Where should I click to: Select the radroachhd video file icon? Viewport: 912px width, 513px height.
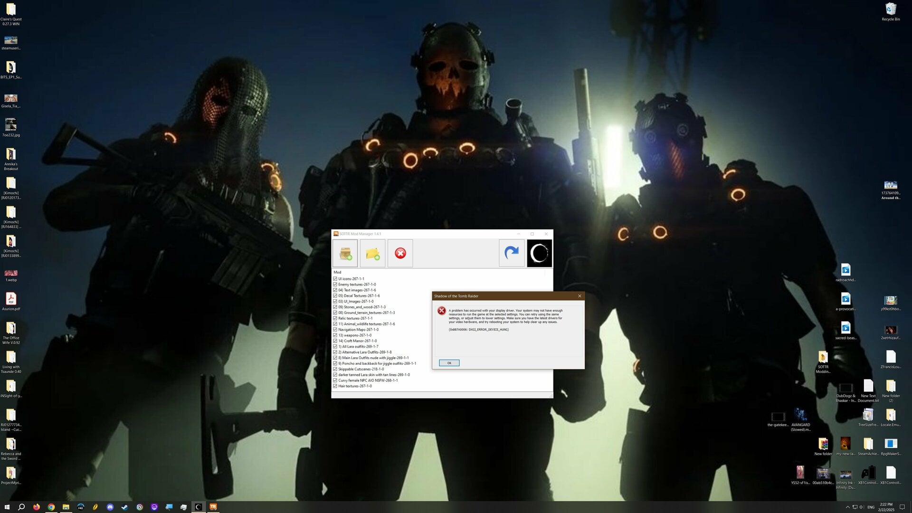pyautogui.click(x=845, y=273)
